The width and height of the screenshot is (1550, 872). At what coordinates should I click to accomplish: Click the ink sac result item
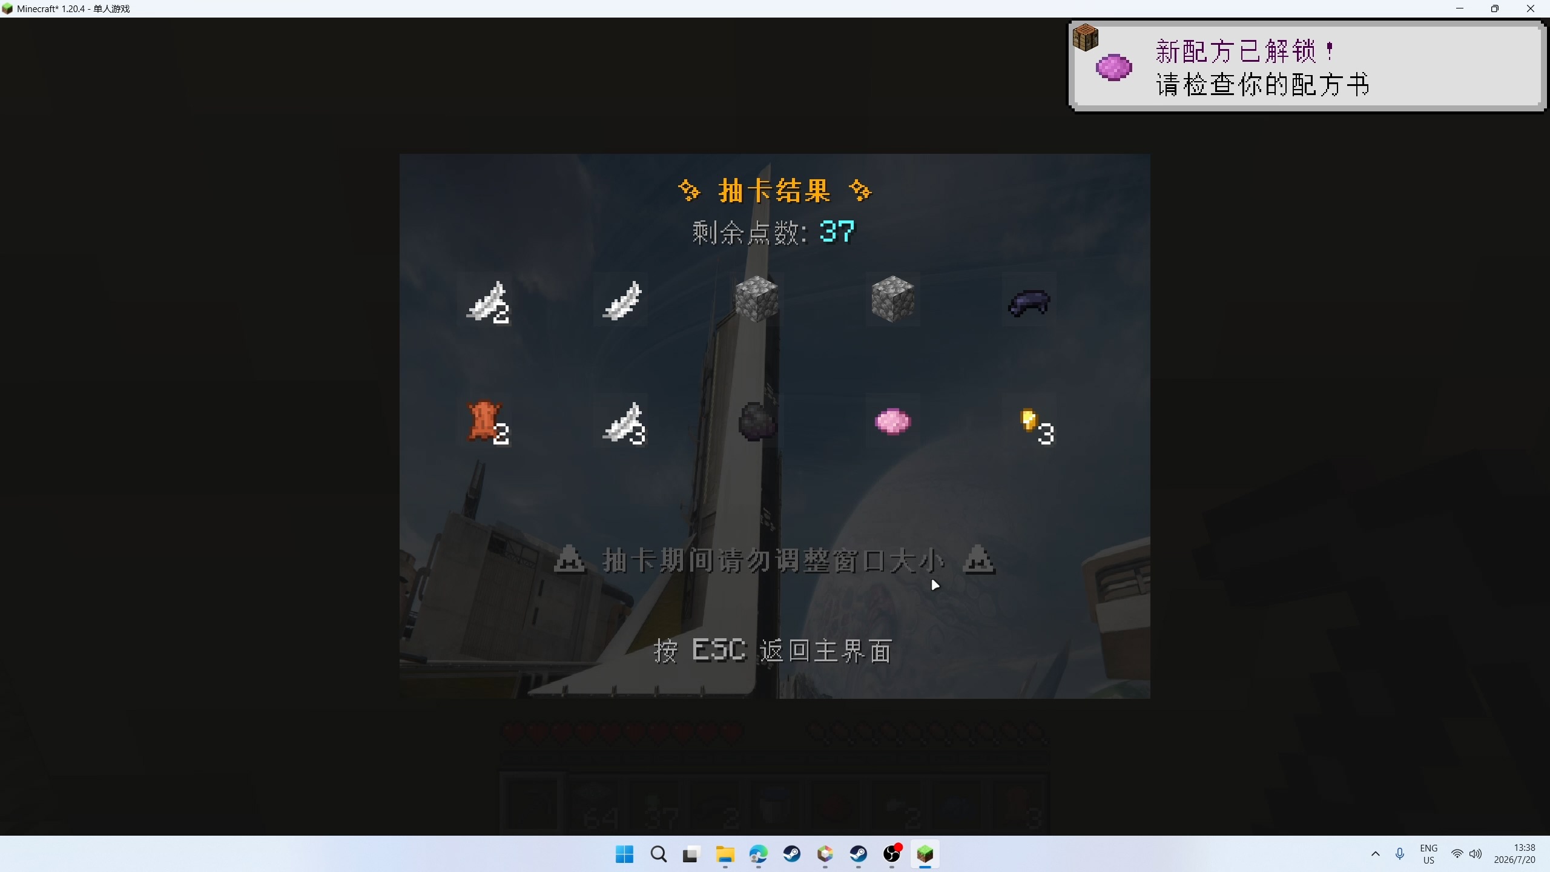click(757, 421)
